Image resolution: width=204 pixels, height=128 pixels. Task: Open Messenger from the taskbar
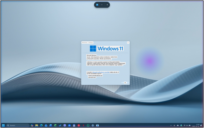click(69, 125)
